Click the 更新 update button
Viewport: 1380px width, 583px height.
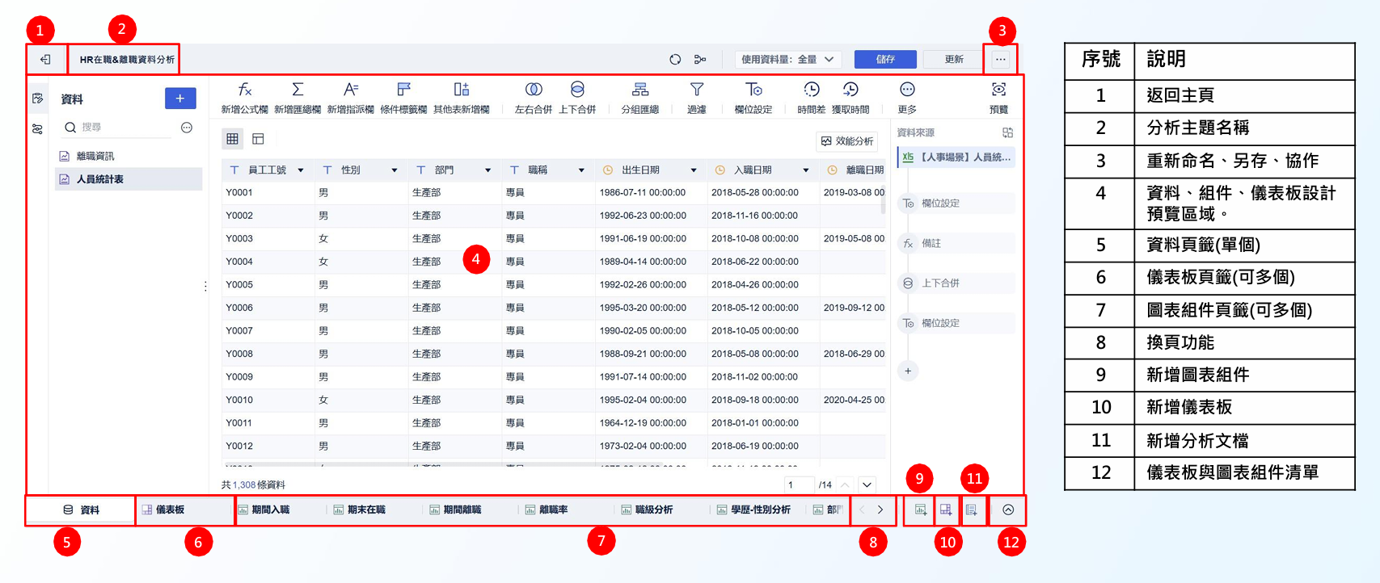coord(954,60)
